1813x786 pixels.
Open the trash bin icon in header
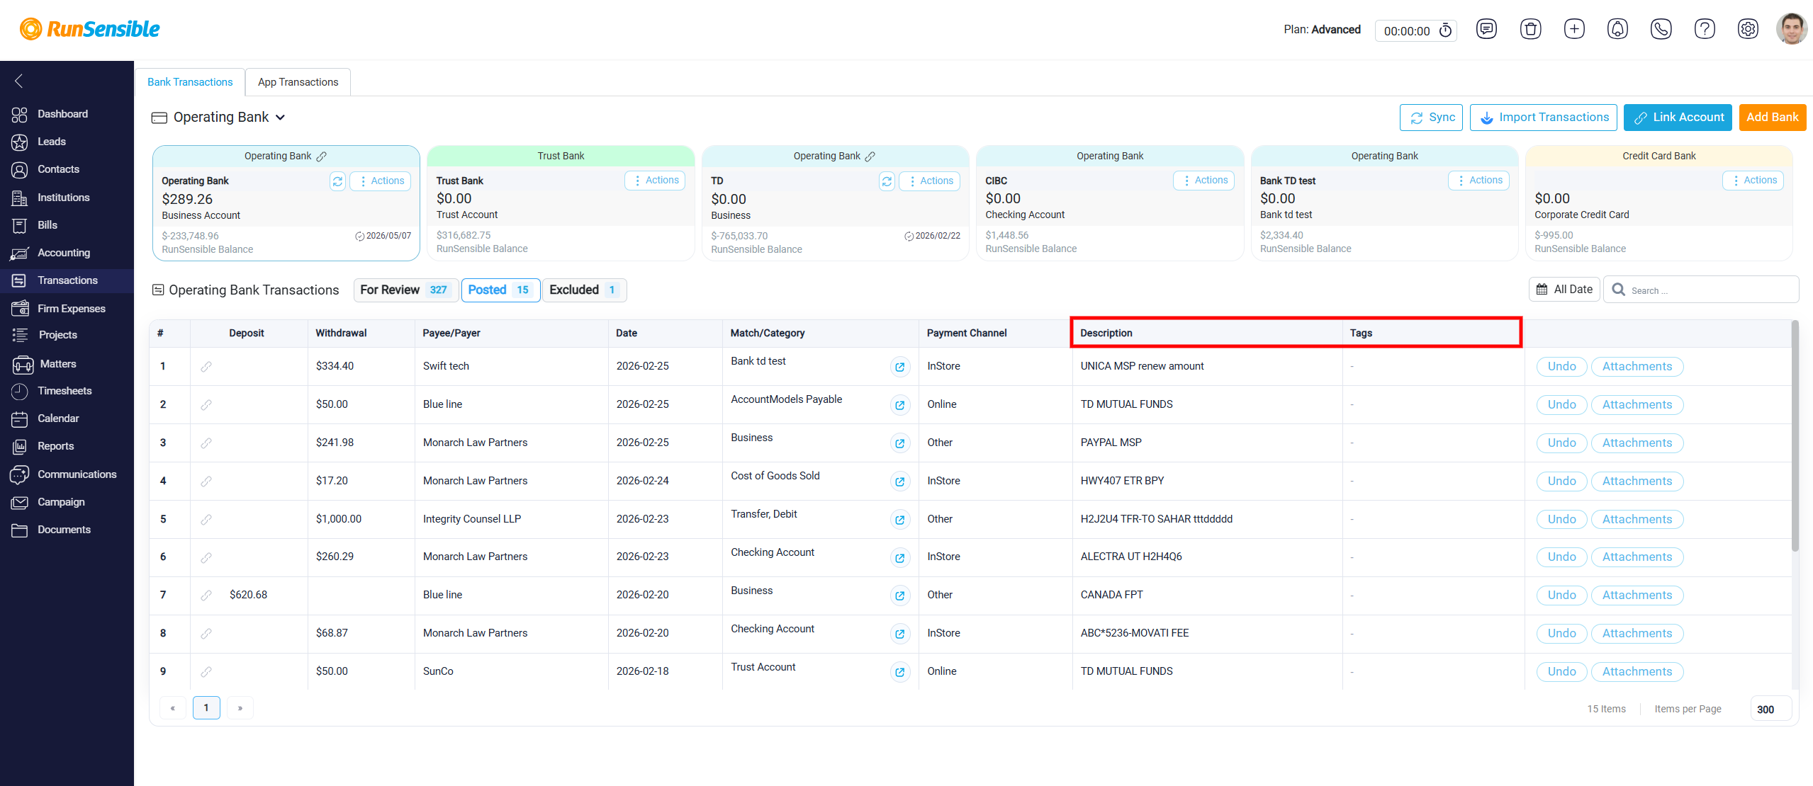[x=1530, y=29]
